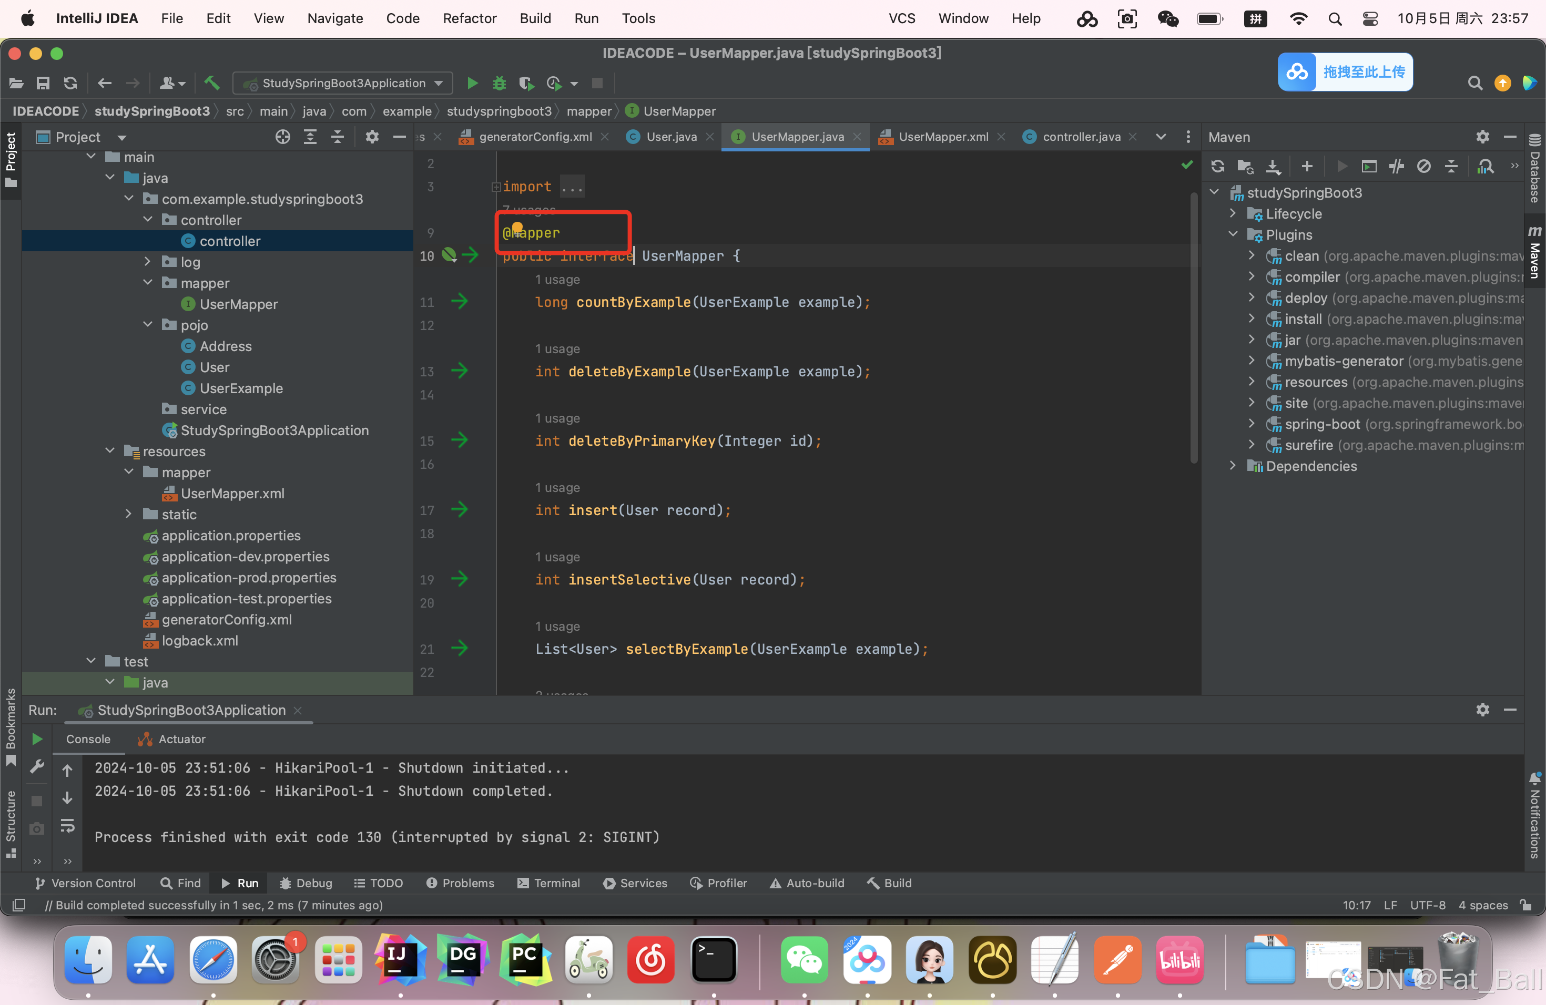Open Maven settings gear in the Maven panel

1483,137
